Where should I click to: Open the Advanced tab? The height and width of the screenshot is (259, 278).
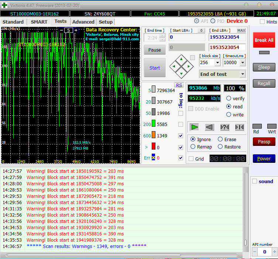pyautogui.click(x=83, y=22)
